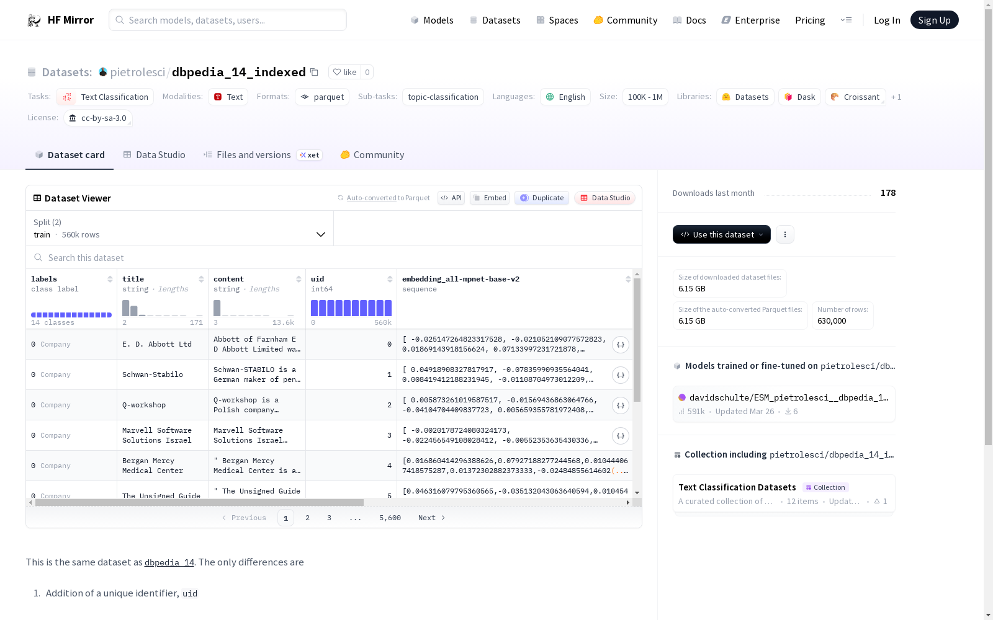Click the HF Mirror logo icon
Image resolution: width=993 pixels, height=620 pixels.
click(x=34, y=20)
